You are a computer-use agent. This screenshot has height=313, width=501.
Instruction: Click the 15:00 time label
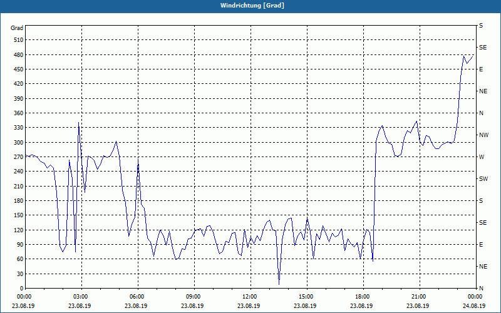[306, 296]
